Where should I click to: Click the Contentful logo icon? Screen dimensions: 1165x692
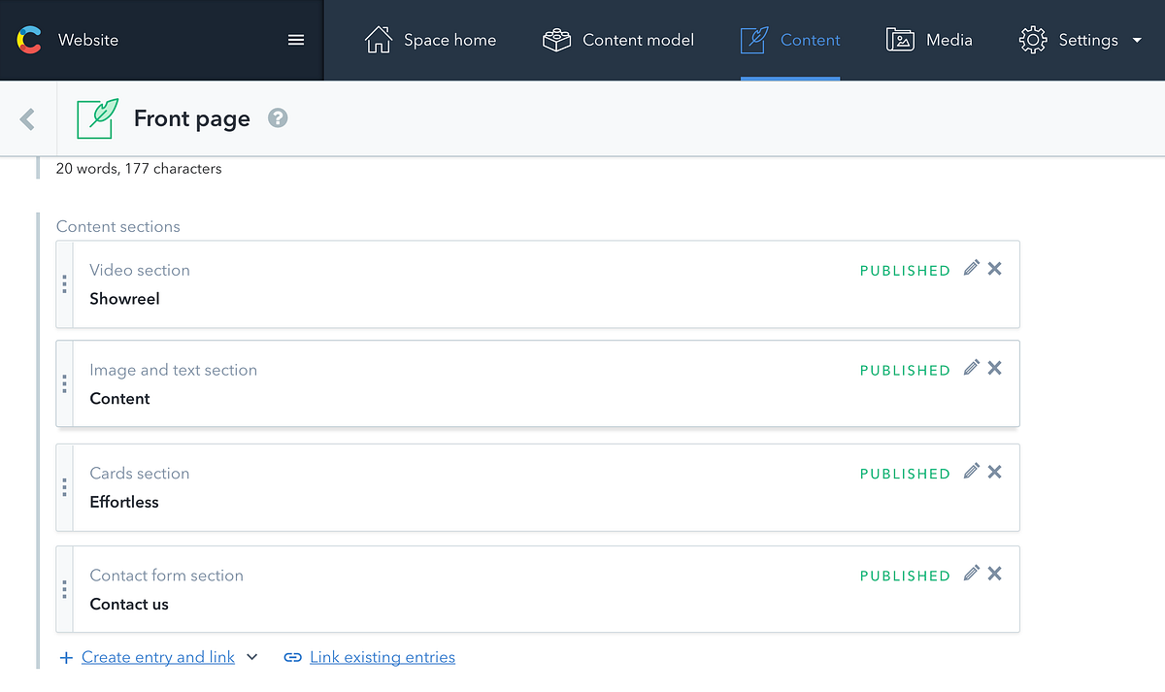click(x=29, y=40)
